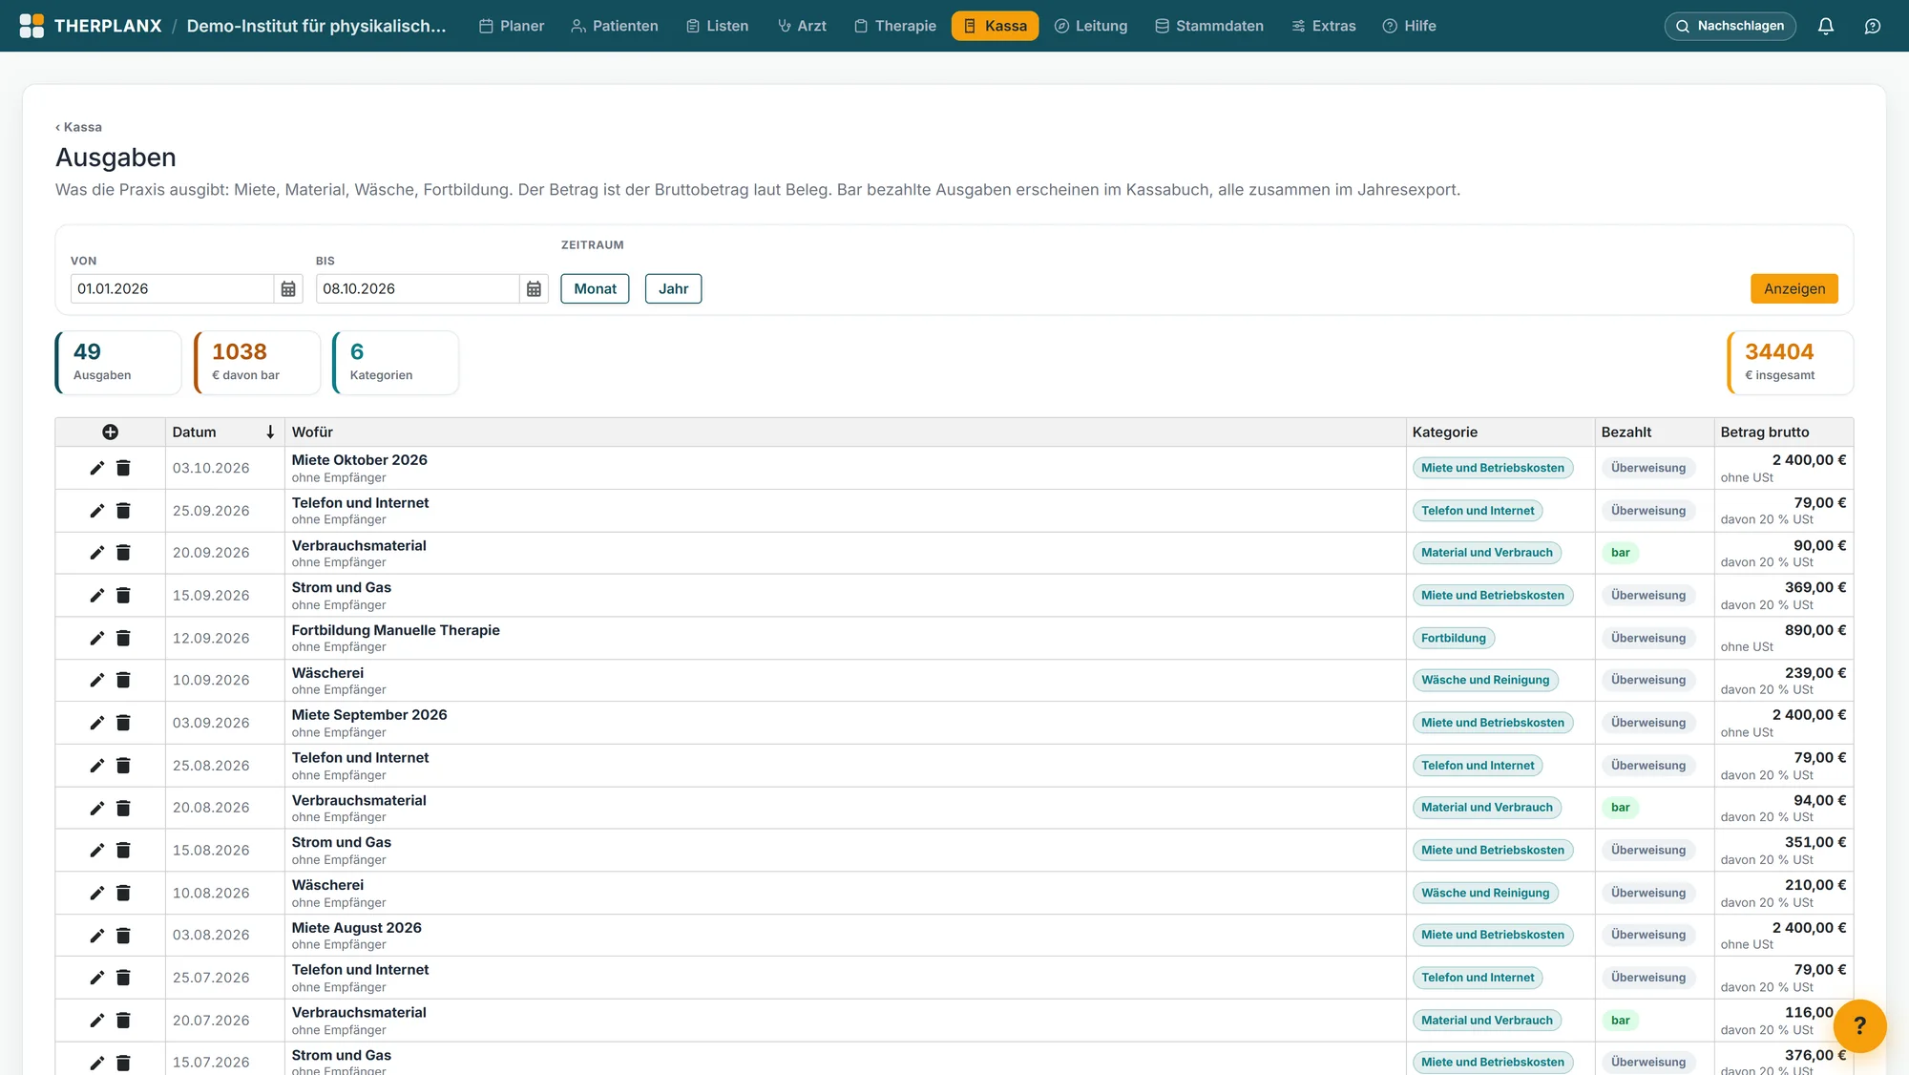This screenshot has width=1909, height=1075.
Task: Open the chat help icon in header
Action: [1872, 26]
